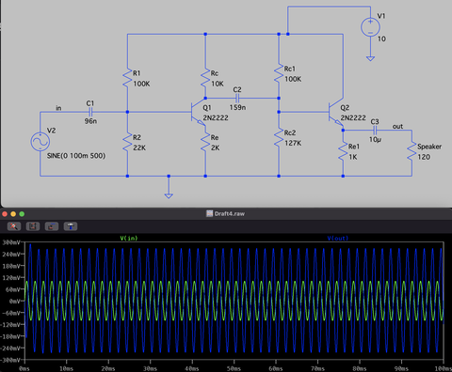Click the 10µ value of C3
The width and height of the screenshot is (452, 372).
tap(375, 140)
